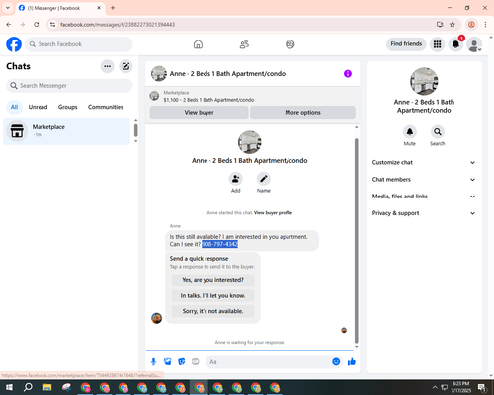Send quick response "In talks. I'll let you know."

coord(212,296)
